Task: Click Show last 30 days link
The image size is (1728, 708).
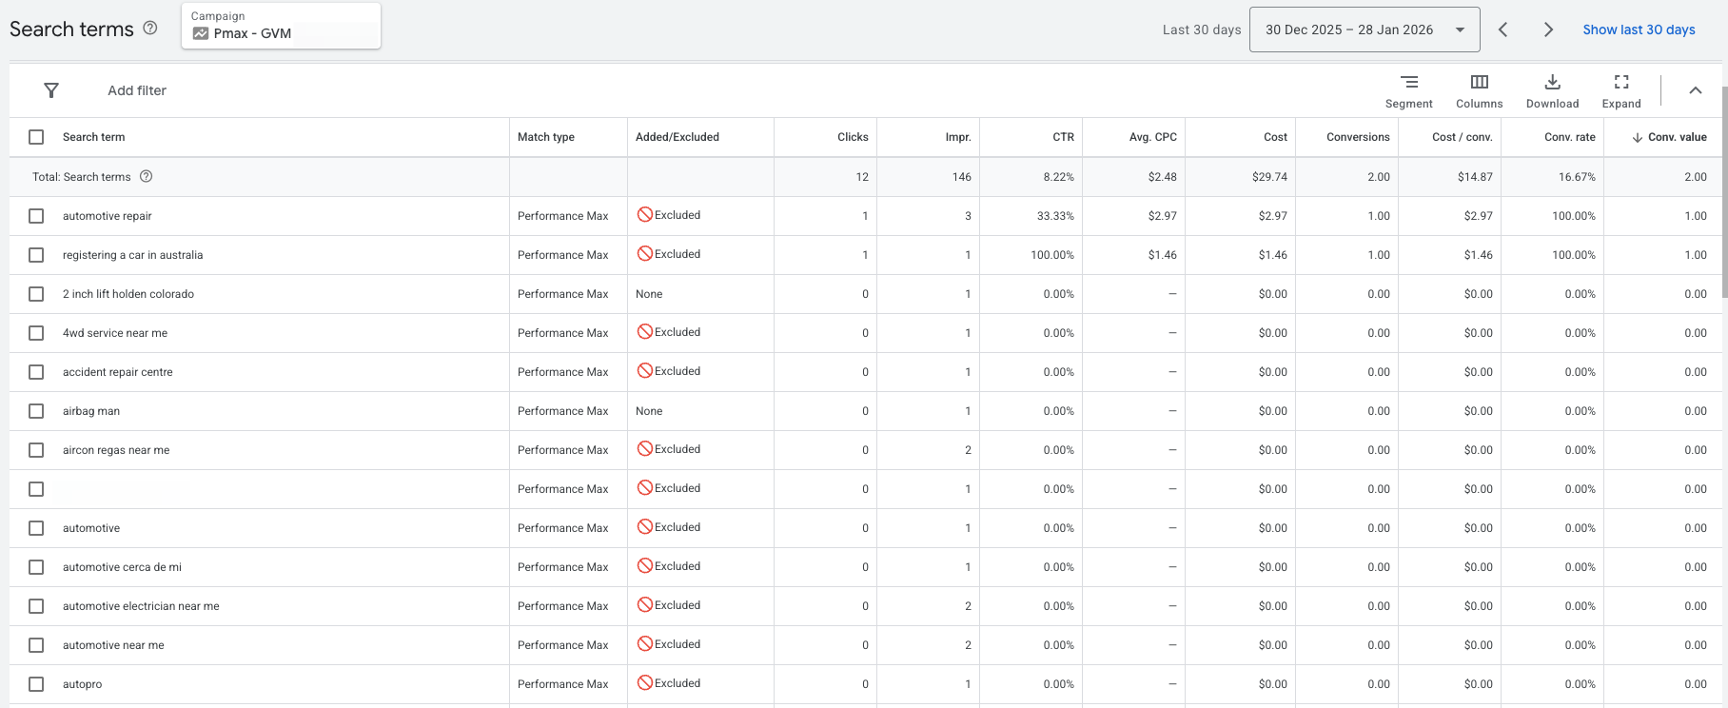Action: pos(1639,29)
